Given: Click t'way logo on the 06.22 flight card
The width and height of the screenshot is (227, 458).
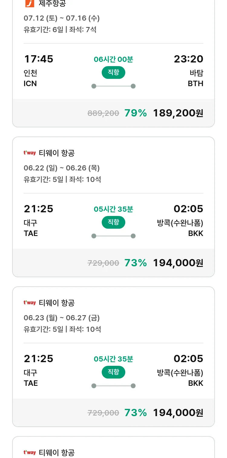Looking at the screenshot, I should (x=30, y=153).
